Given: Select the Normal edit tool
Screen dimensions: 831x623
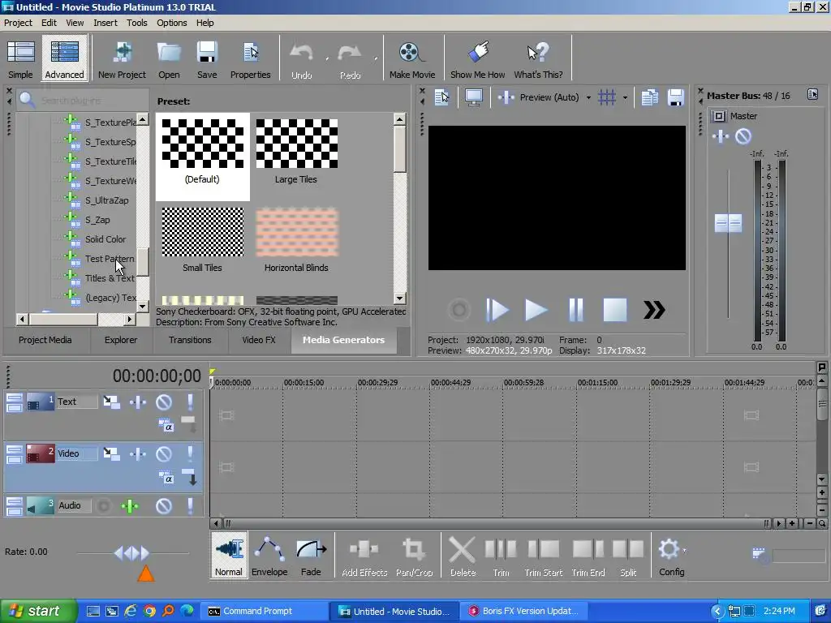Looking at the screenshot, I should coord(228,555).
